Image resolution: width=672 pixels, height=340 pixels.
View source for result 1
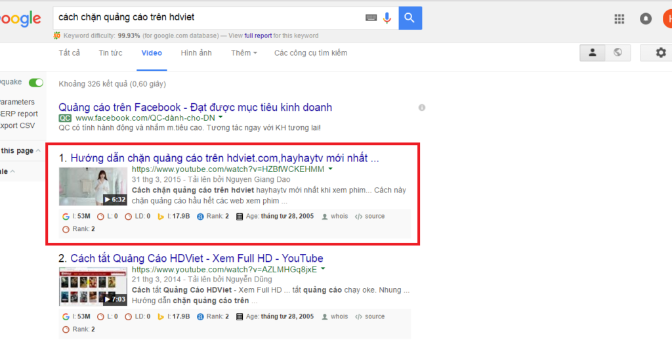coord(369,216)
